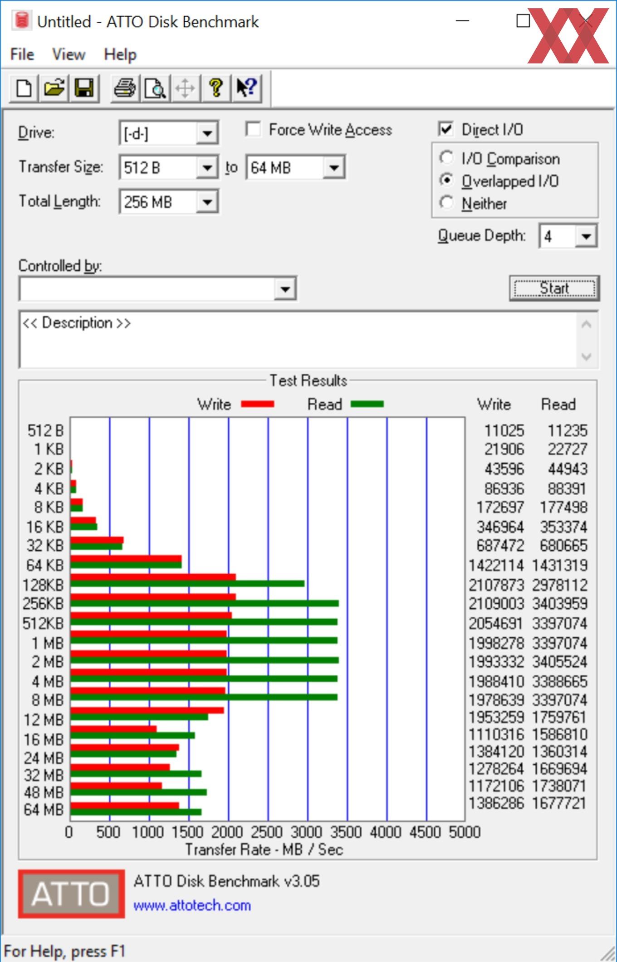The width and height of the screenshot is (617, 962).
Task: Click the 'ATTO Disk Benchmark v3.05' version text
Action: (x=226, y=881)
